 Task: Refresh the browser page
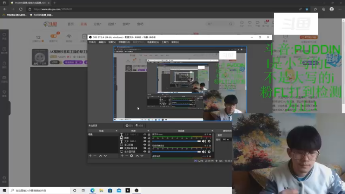(x=21, y=9)
